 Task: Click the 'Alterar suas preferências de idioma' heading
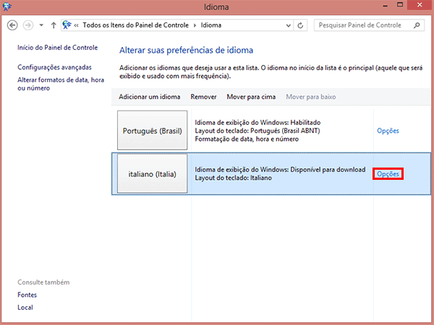187,51
